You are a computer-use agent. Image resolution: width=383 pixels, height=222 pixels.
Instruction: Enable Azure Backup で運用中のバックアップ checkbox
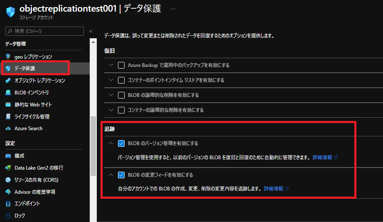pos(121,65)
